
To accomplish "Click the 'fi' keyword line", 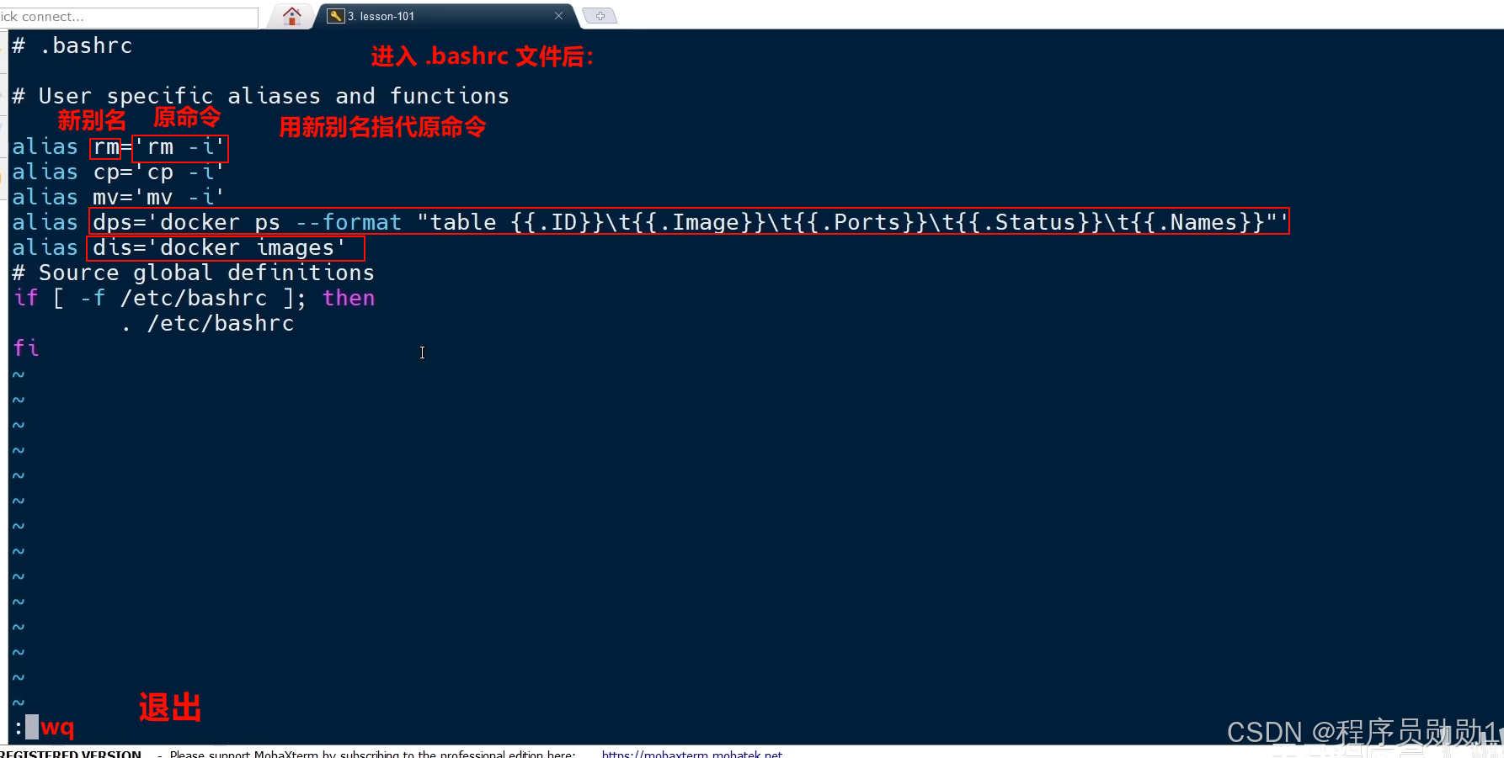I will tap(25, 348).
